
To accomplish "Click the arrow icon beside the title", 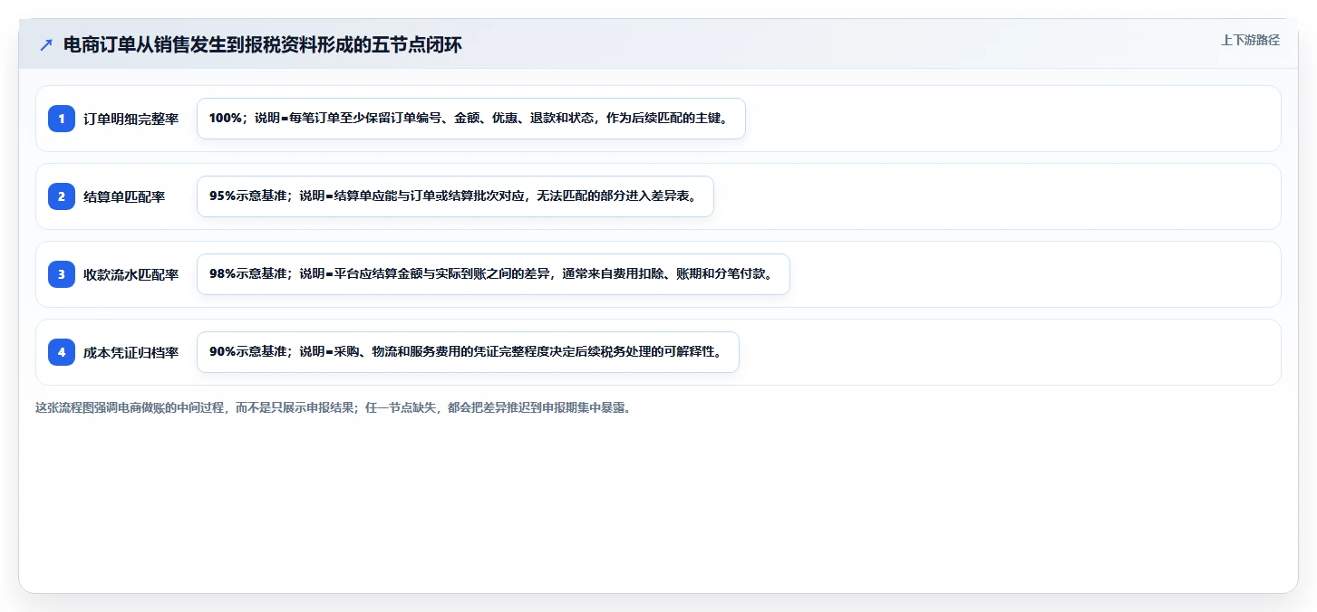I will pyautogui.click(x=46, y=44).
